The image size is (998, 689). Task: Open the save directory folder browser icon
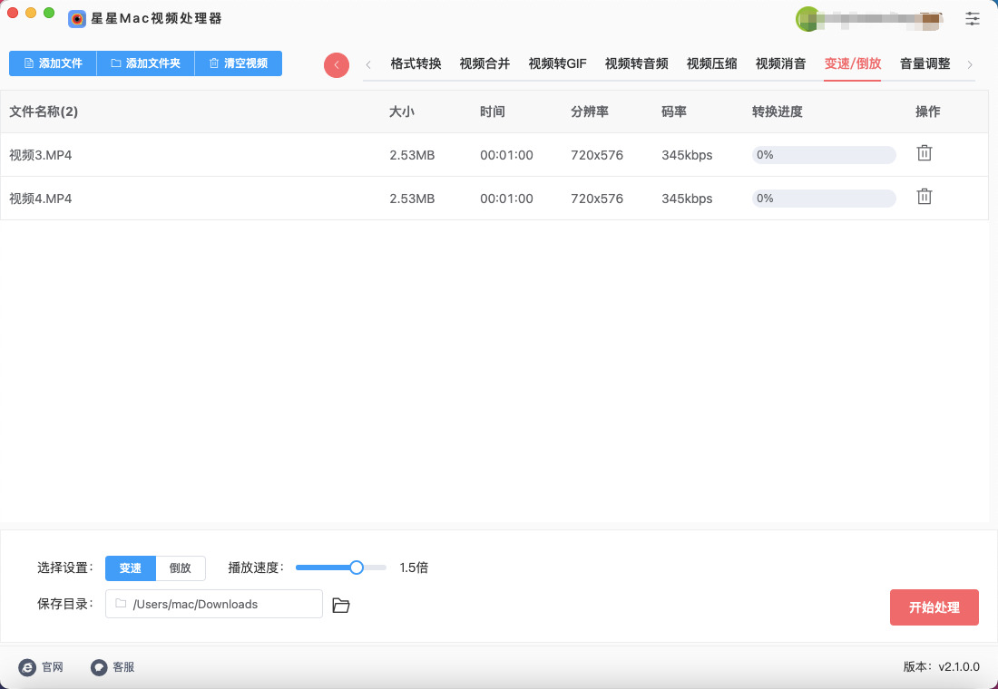click(341, 605)
